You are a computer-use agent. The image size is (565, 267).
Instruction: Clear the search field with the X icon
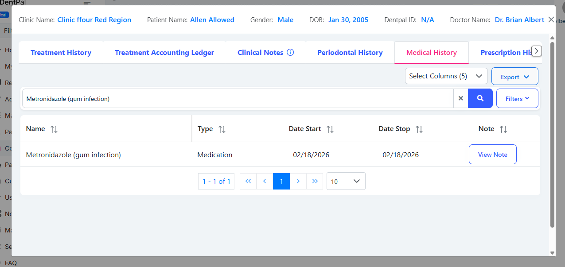460,98
